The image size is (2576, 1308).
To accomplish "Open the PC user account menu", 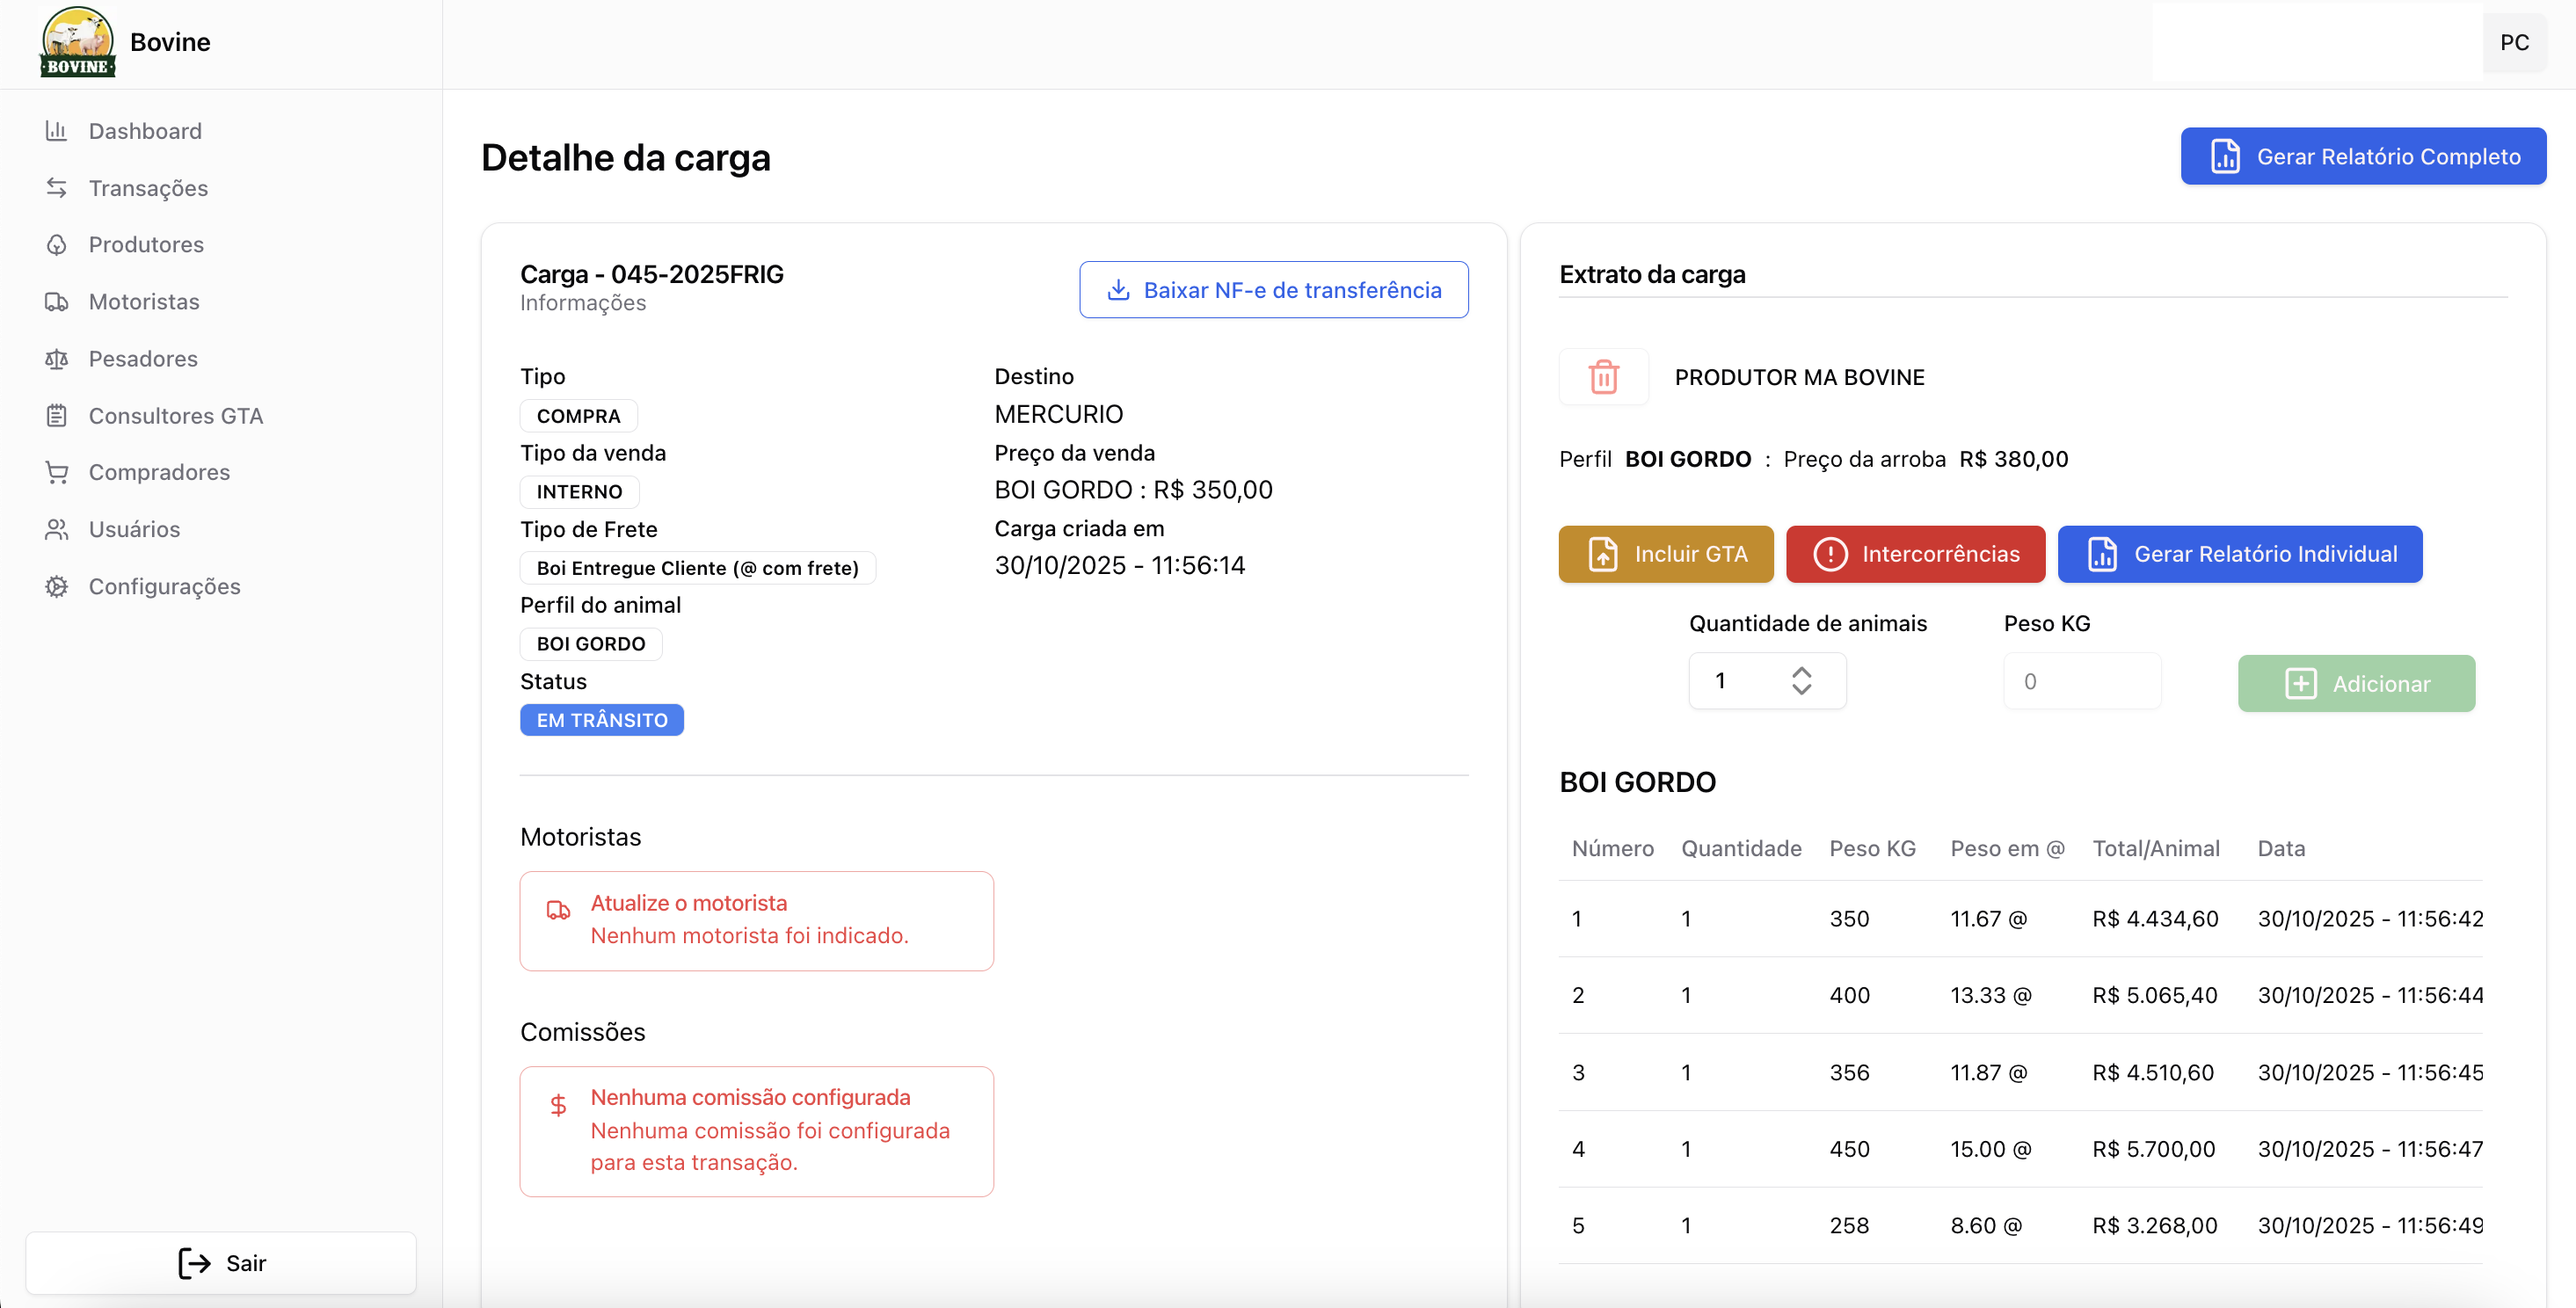I will point(2515,42).
